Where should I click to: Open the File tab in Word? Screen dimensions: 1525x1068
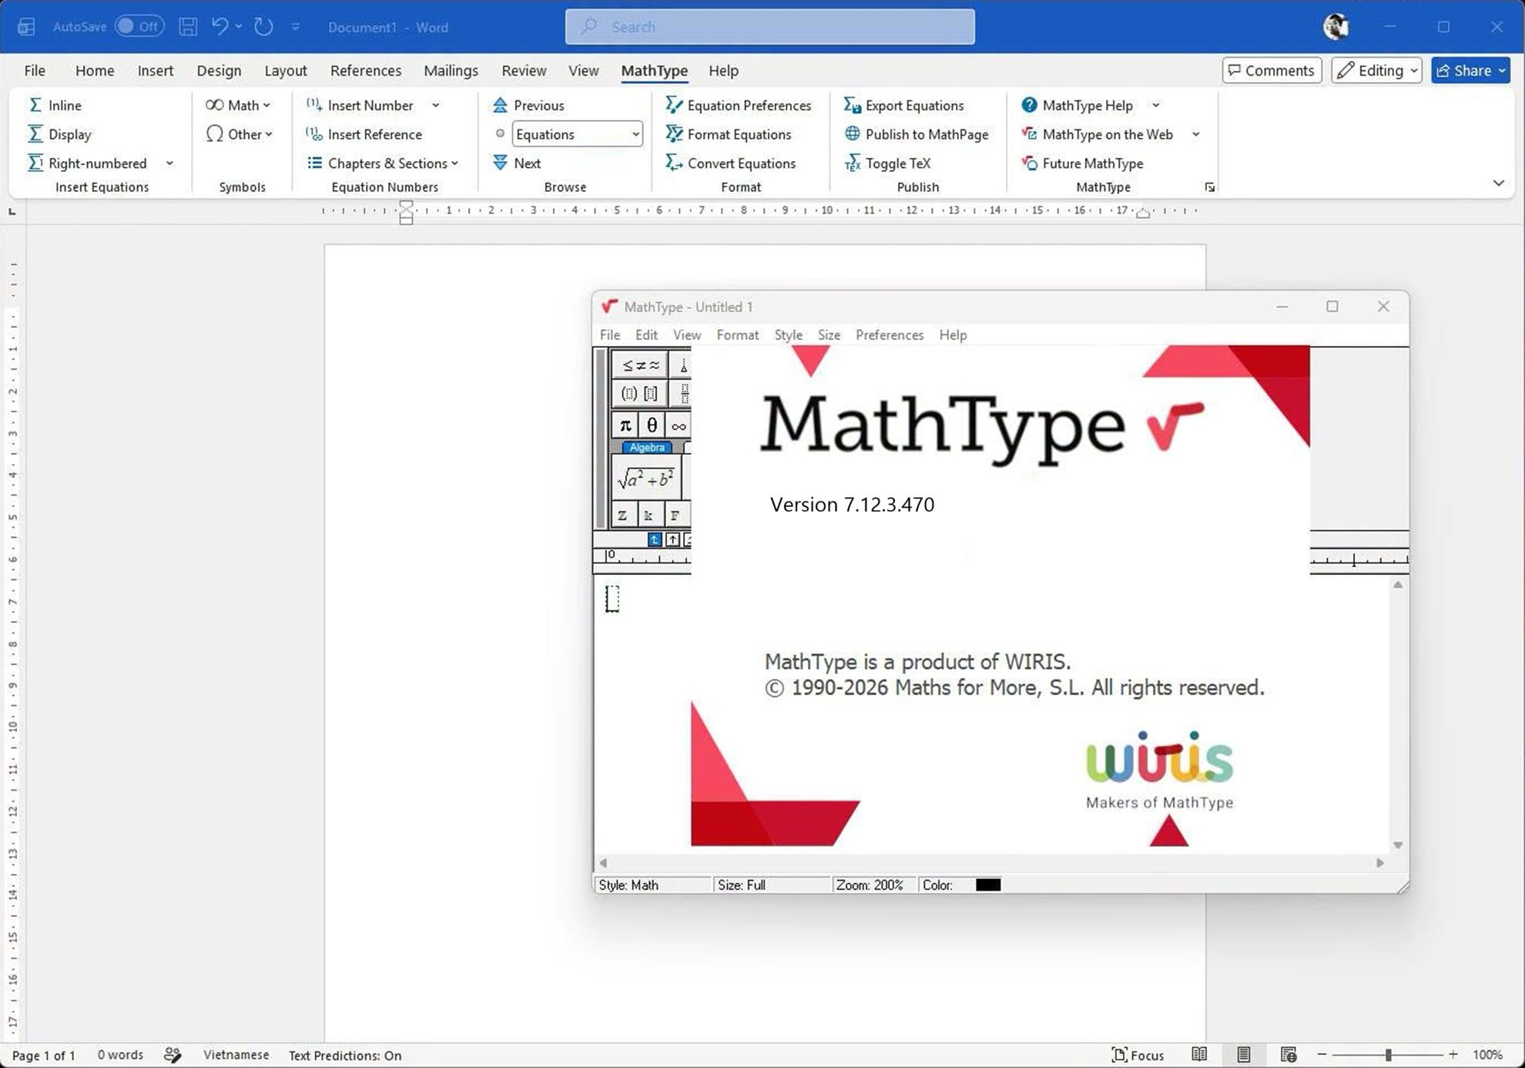(35, 70)
